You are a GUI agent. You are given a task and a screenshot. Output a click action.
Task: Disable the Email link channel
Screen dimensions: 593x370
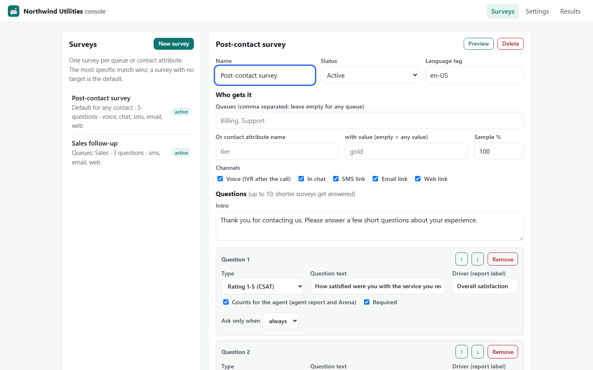tap(376, 179)
